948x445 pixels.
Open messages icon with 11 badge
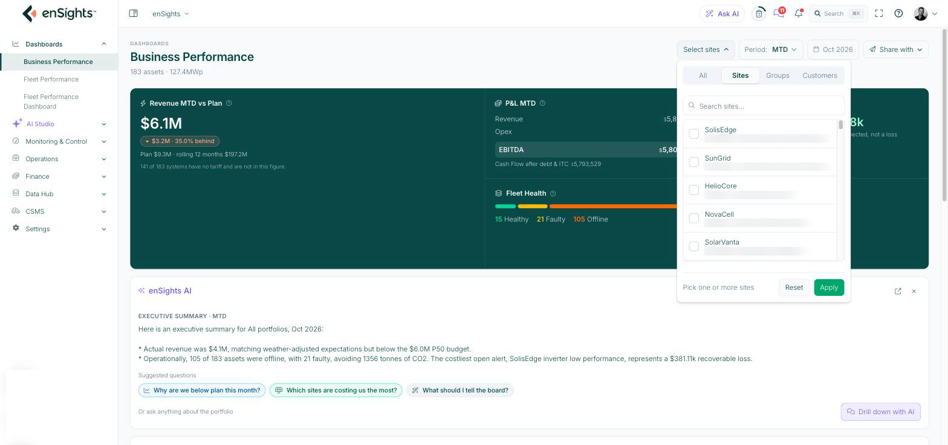779,13
